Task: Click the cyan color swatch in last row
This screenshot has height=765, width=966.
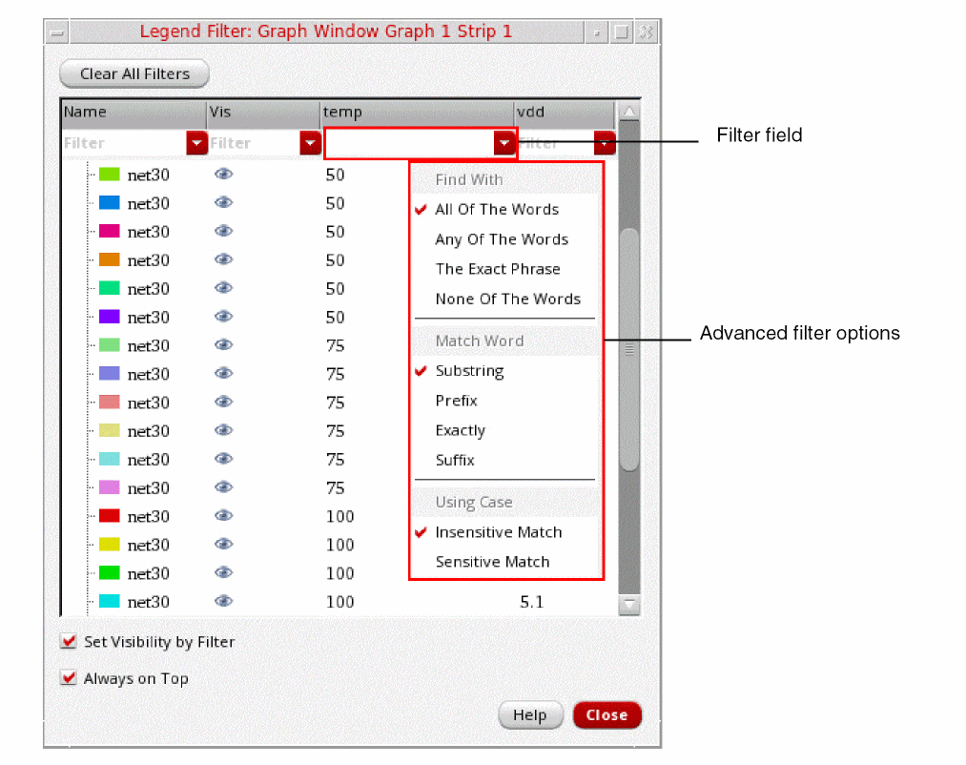Action: pyautogui.click(x=109, y=601)
